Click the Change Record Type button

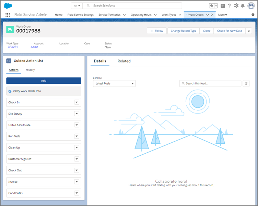[x=184, y=31]
